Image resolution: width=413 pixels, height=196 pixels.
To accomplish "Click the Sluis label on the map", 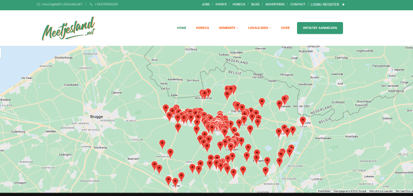I will click(x=155, y=60).
